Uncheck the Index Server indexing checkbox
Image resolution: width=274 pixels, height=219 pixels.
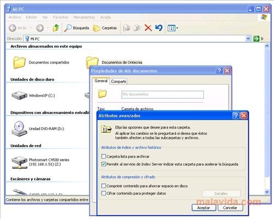click(104, 164)
